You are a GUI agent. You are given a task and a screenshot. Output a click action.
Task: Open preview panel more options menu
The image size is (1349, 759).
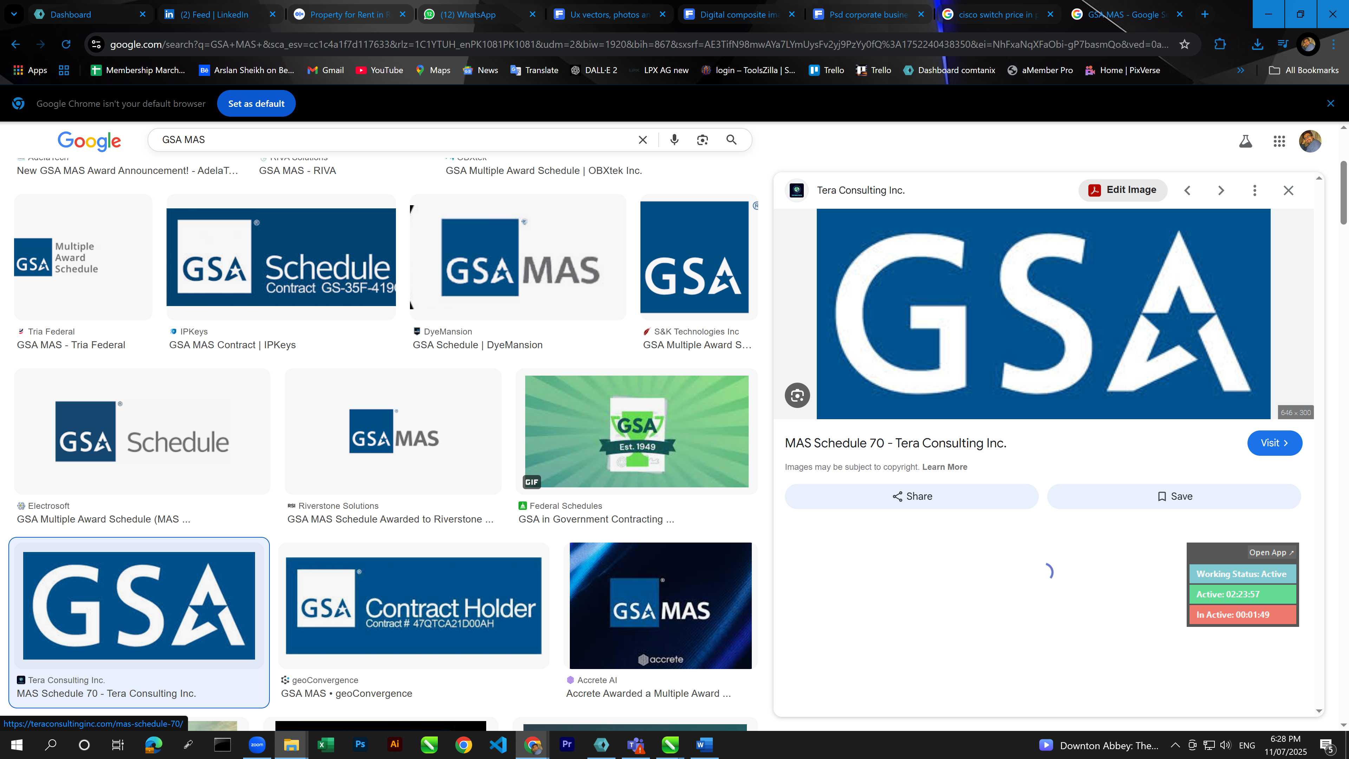pos(1255,191)
